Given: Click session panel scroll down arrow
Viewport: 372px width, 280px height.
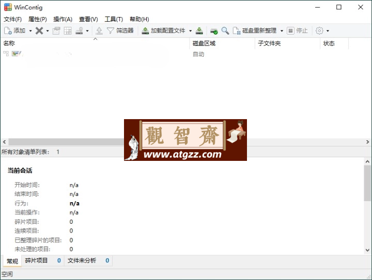Looking at the screenshot, I should (367, 250).
